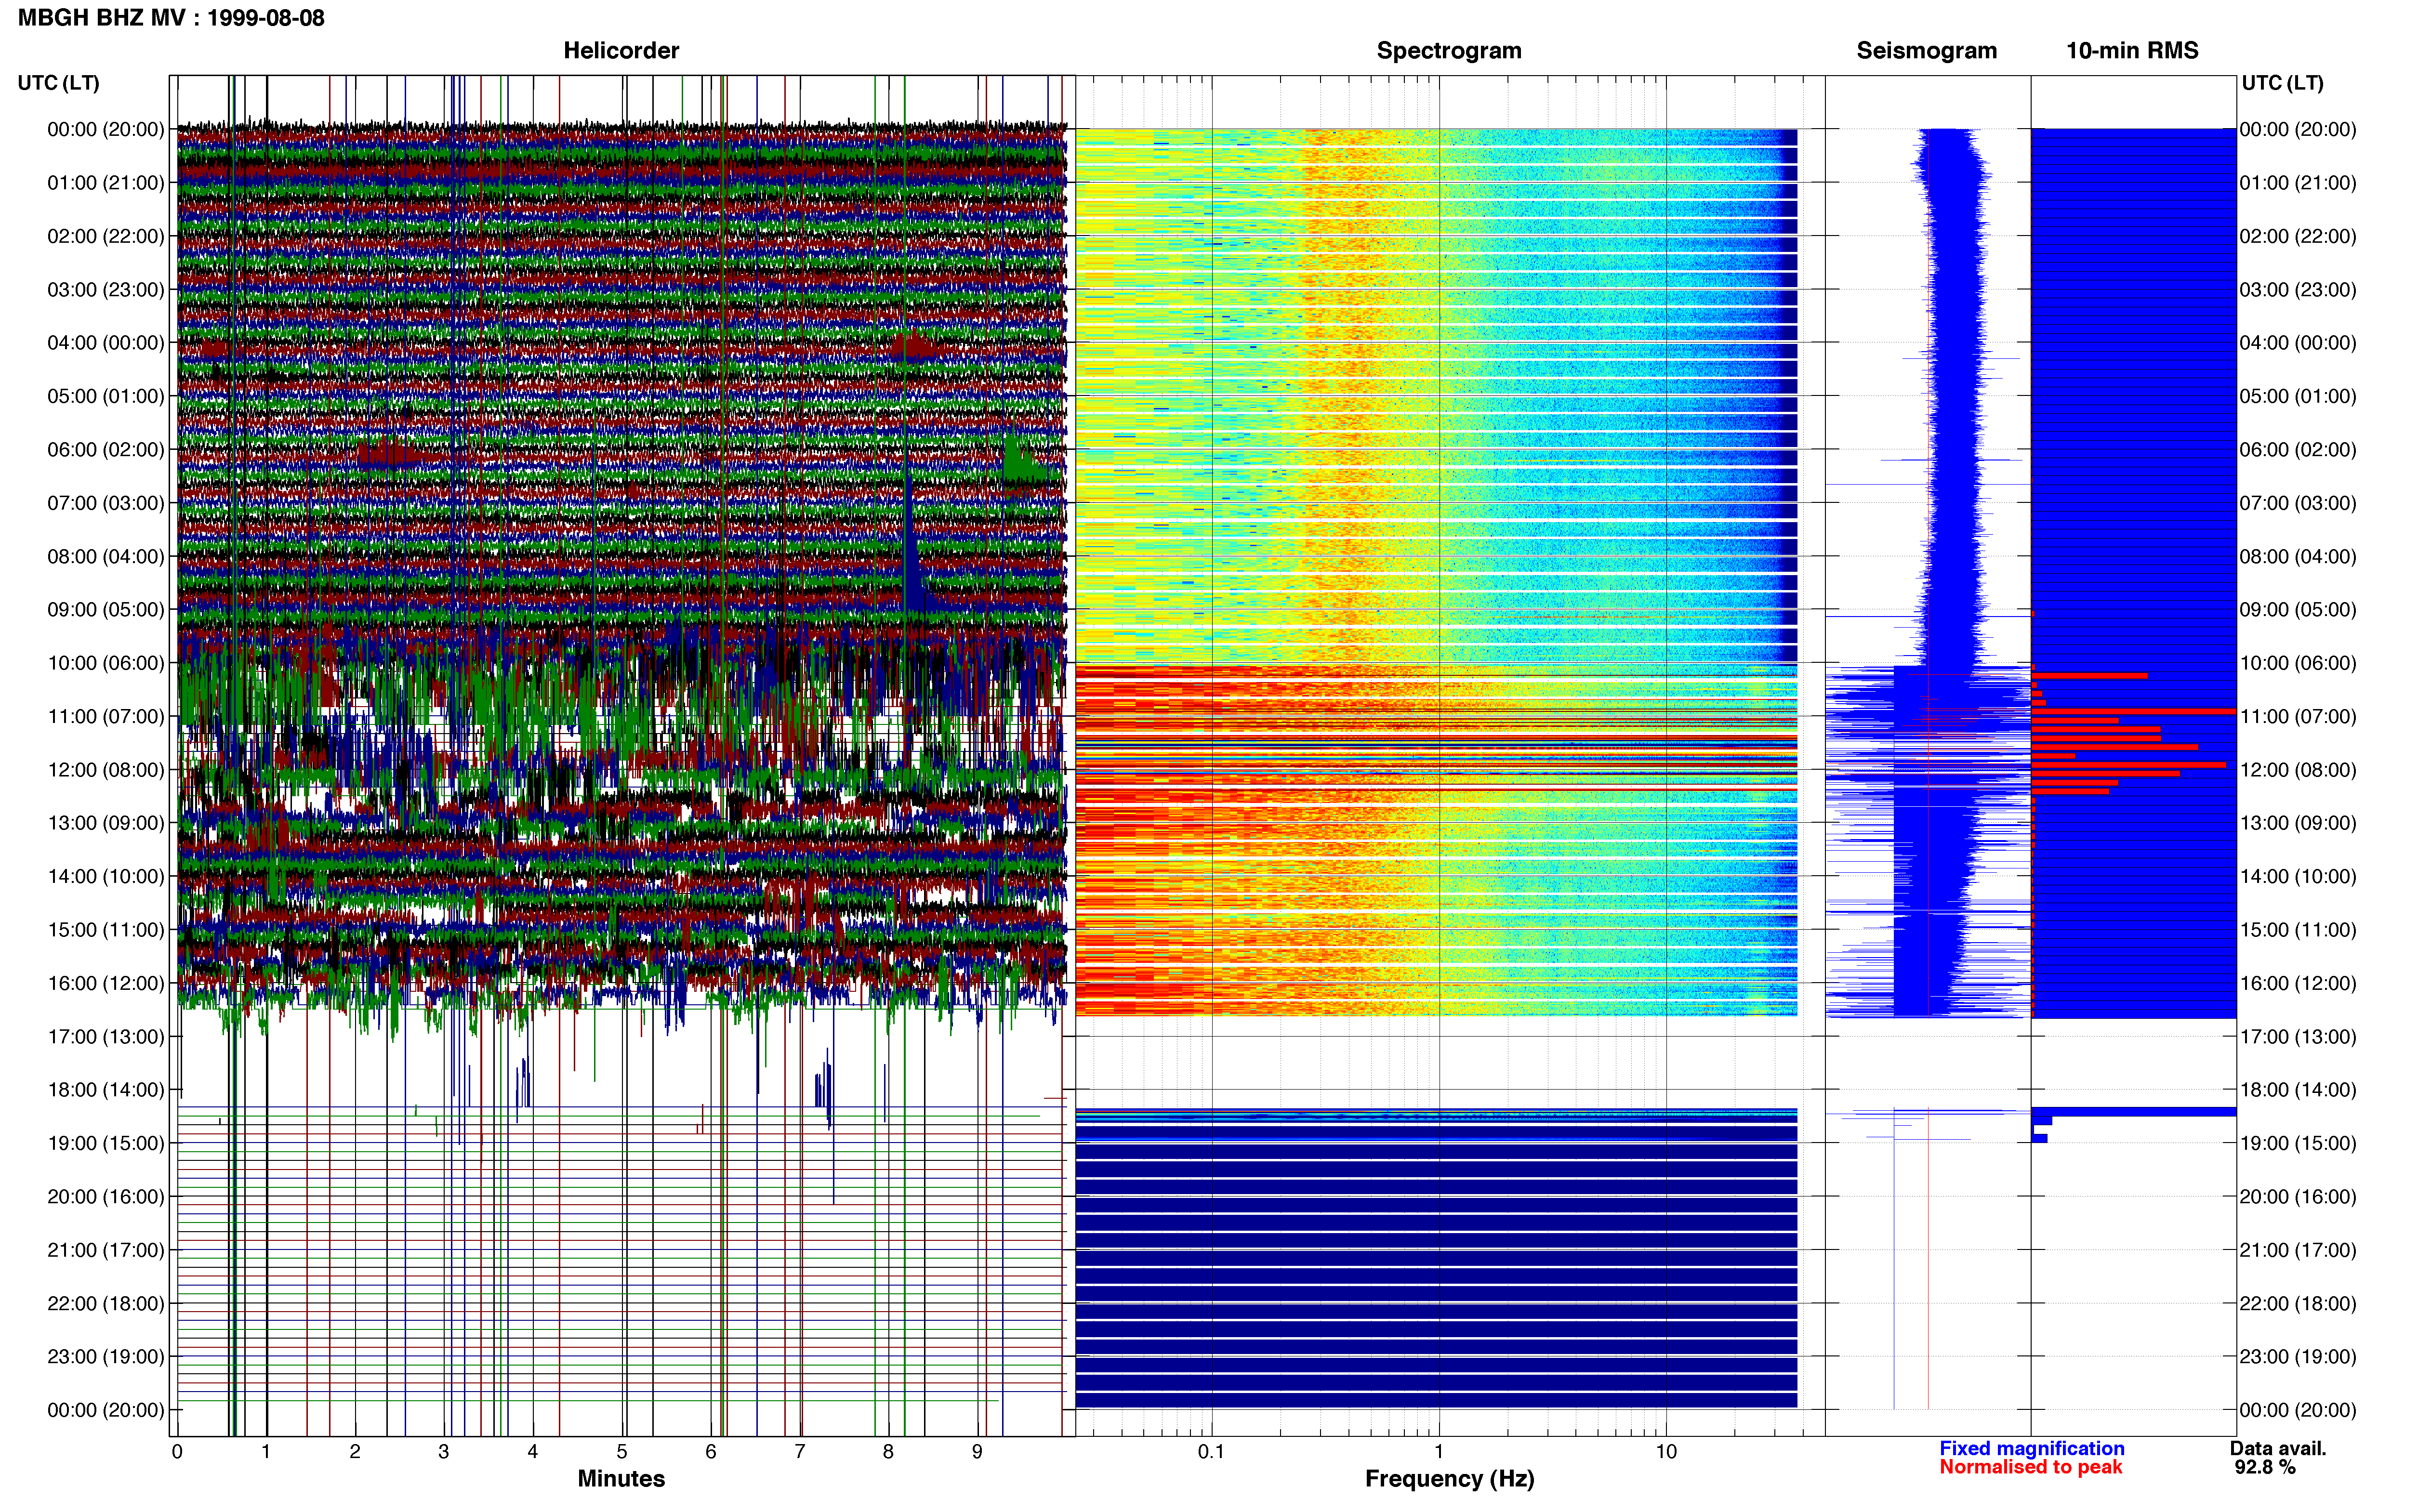Click left time label 19:00 (15:00)
This screenshot has height=1512, width=2418.
point(106,1143)
